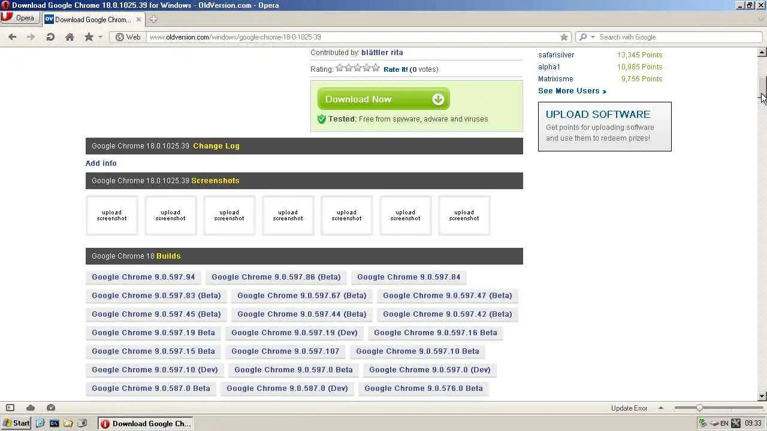Toggle the Opera panels icon

click(x=10, y=408)
